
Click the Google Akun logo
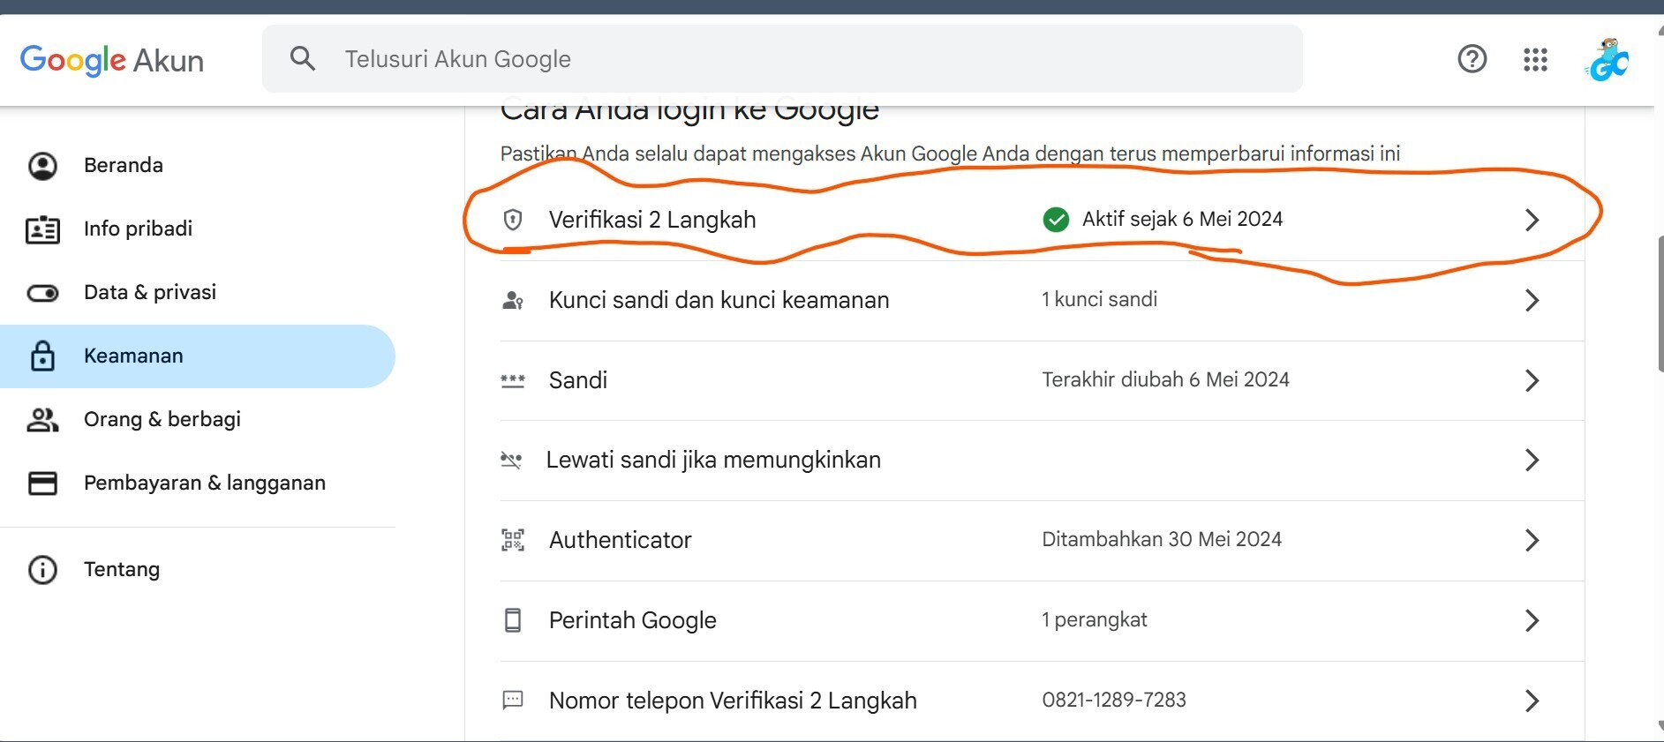(x=112, y=60)
